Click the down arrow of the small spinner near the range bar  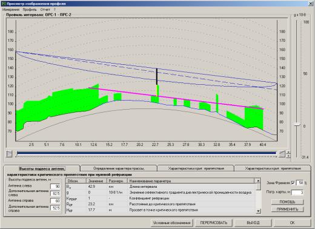tap(288, 156)
